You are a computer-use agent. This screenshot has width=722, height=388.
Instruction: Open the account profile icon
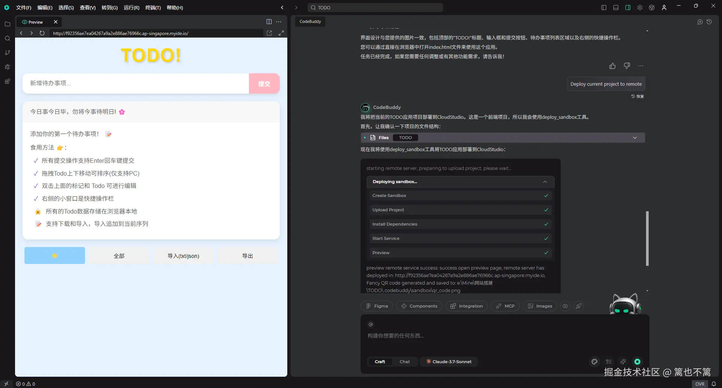coord(664,8)
